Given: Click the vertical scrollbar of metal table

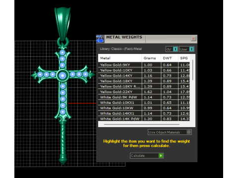Looking at the screenshot, I should click(x=192, y=70).
